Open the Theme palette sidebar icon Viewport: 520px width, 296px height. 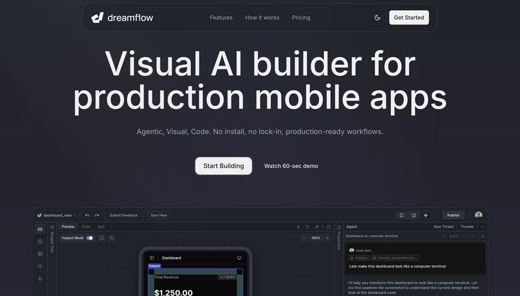click(x=40, y=241)
